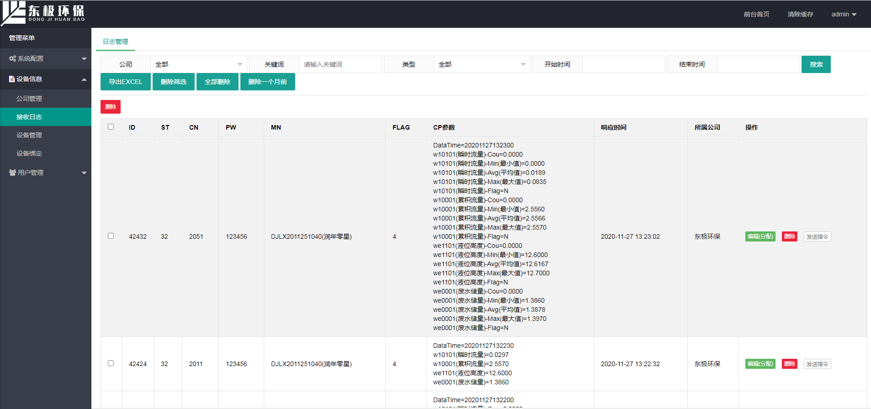Focus the 开始时间 date field
This screenshot has height=409, width=871.
point(624,64)
